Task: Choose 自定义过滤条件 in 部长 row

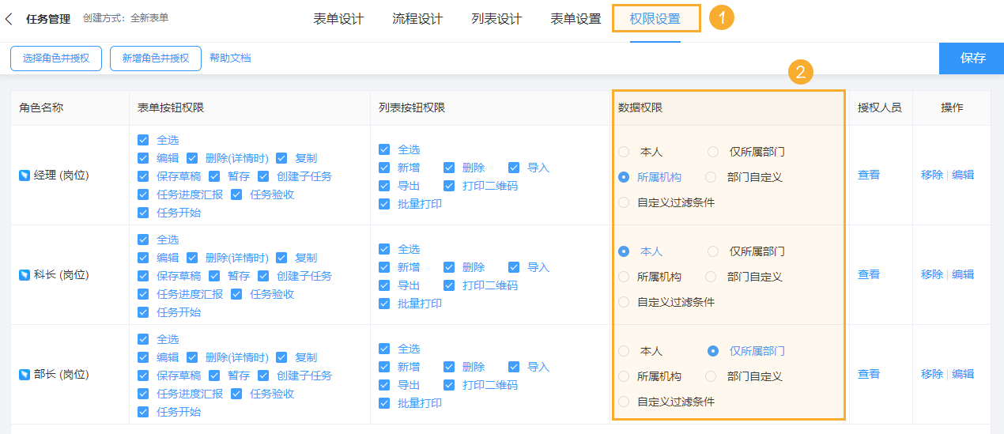Action: point(624,402)
